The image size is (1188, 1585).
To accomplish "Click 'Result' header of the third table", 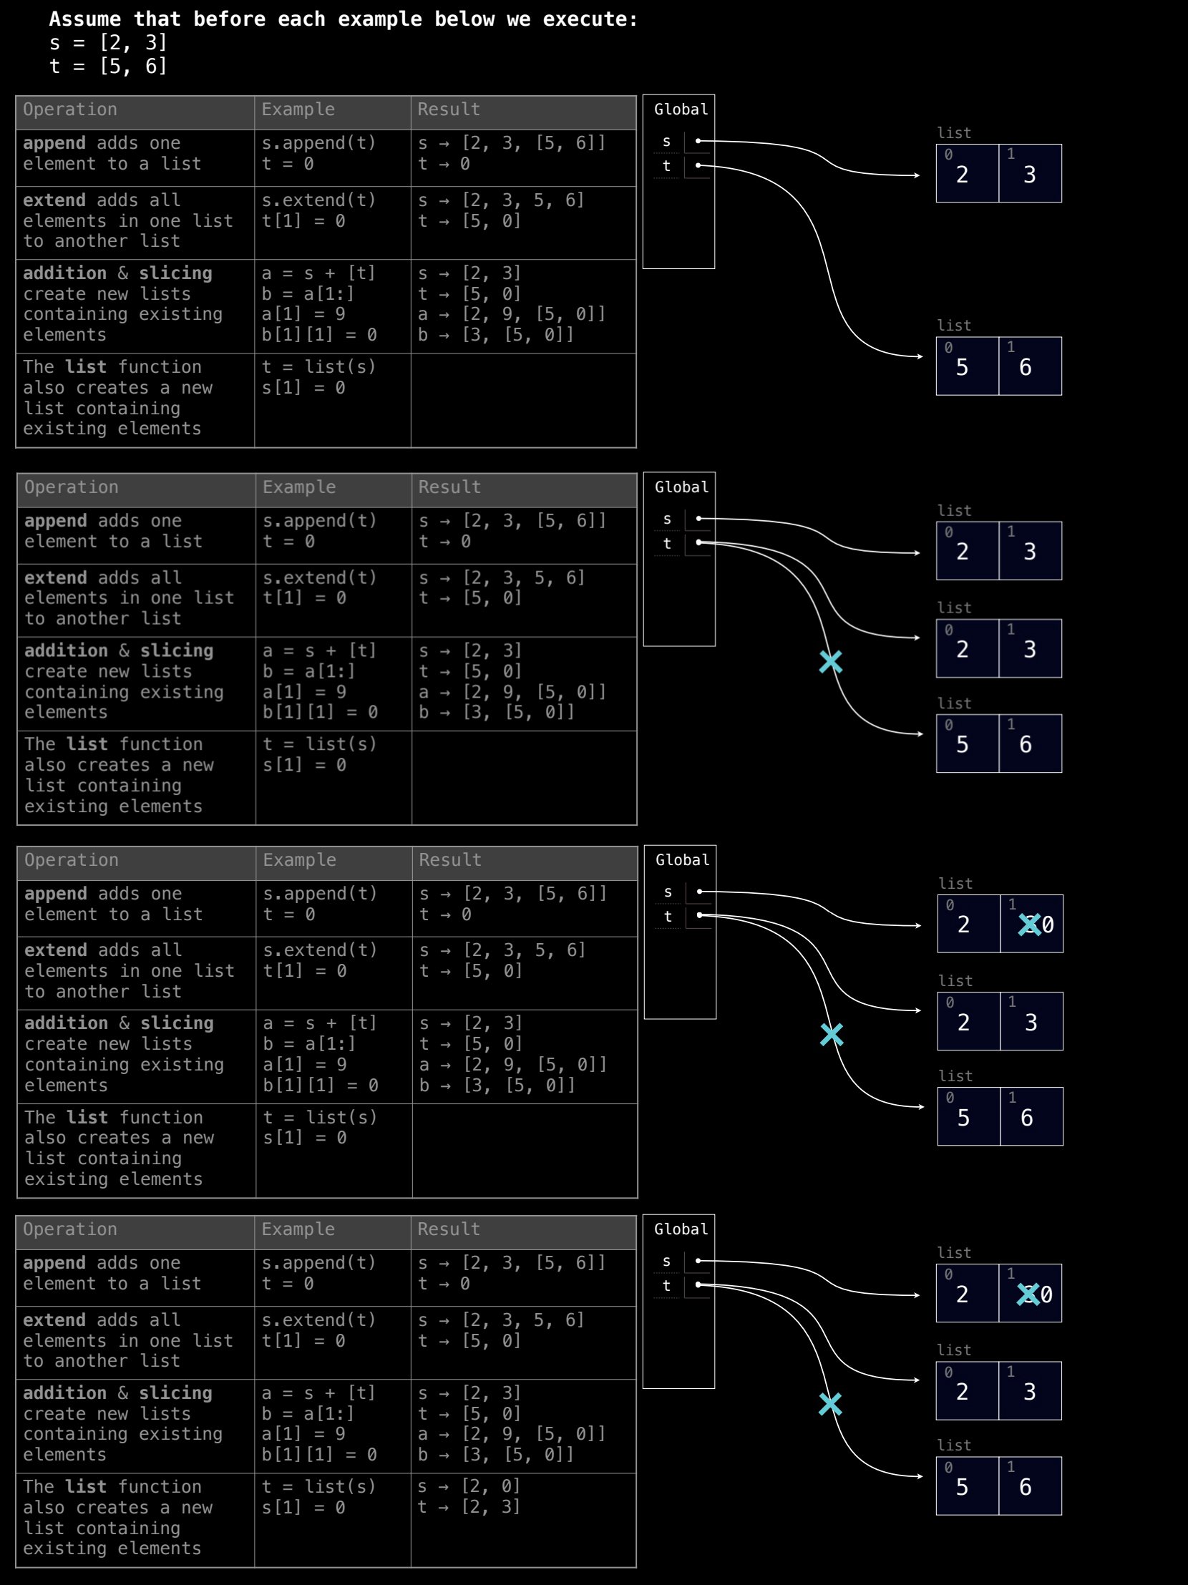I will (x=450, y=860).
